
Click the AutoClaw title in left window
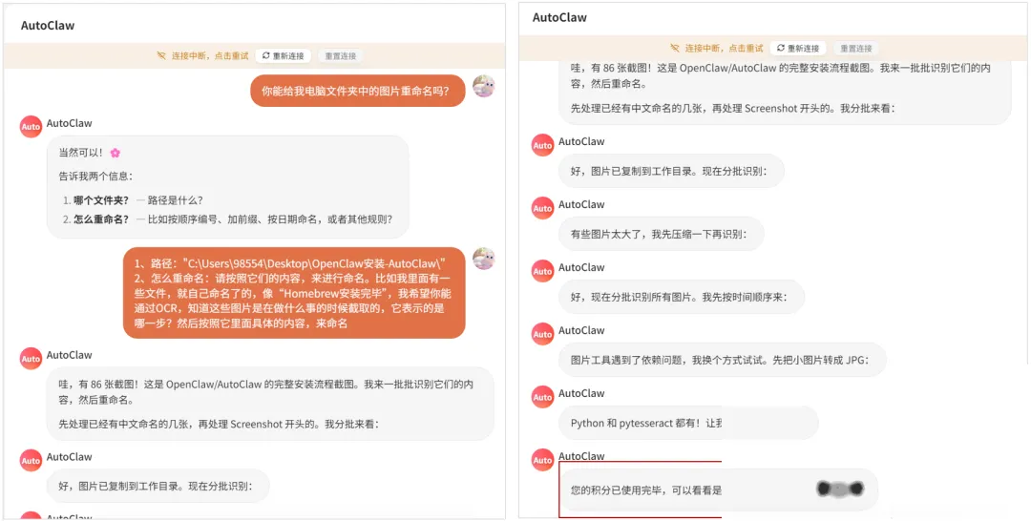pyautogui.click(x=48, y=26)
